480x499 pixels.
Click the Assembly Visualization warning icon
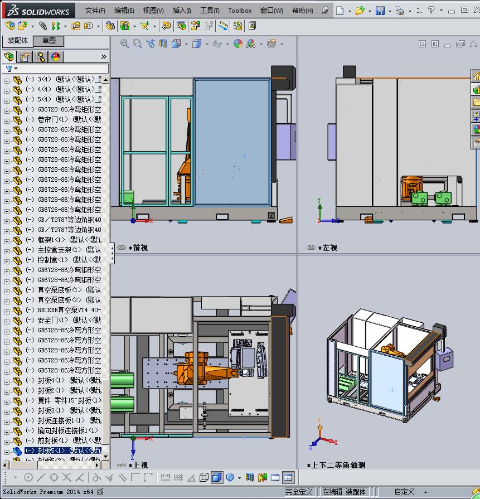point(237,26)
